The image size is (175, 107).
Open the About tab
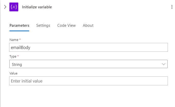(88, 25)
